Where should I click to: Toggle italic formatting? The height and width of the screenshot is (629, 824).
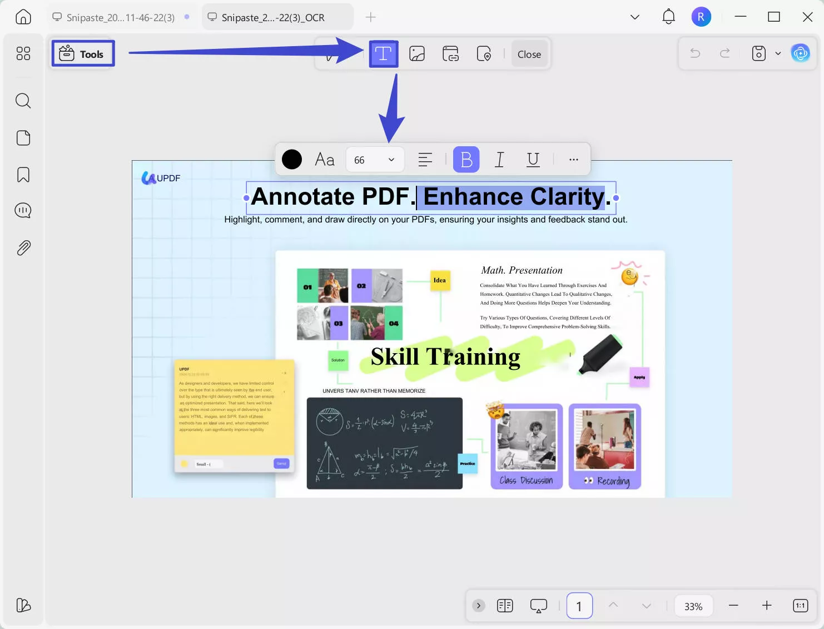499,160
